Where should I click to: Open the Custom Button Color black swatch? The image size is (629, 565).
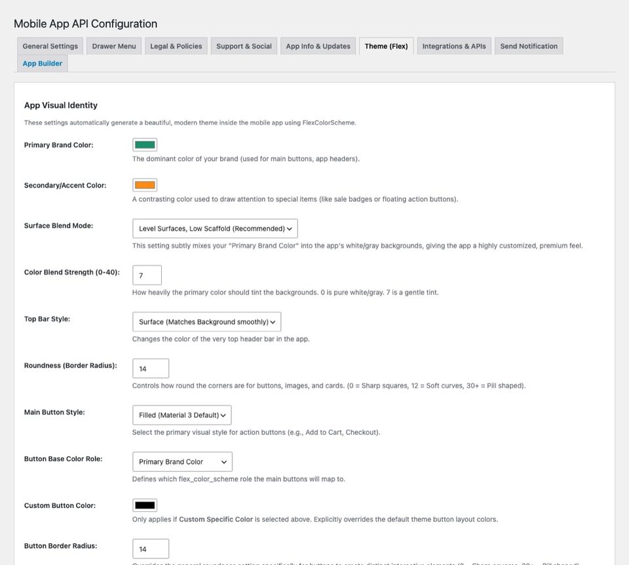pos(145,505)
